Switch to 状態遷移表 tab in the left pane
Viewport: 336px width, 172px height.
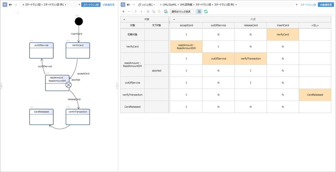109,5
